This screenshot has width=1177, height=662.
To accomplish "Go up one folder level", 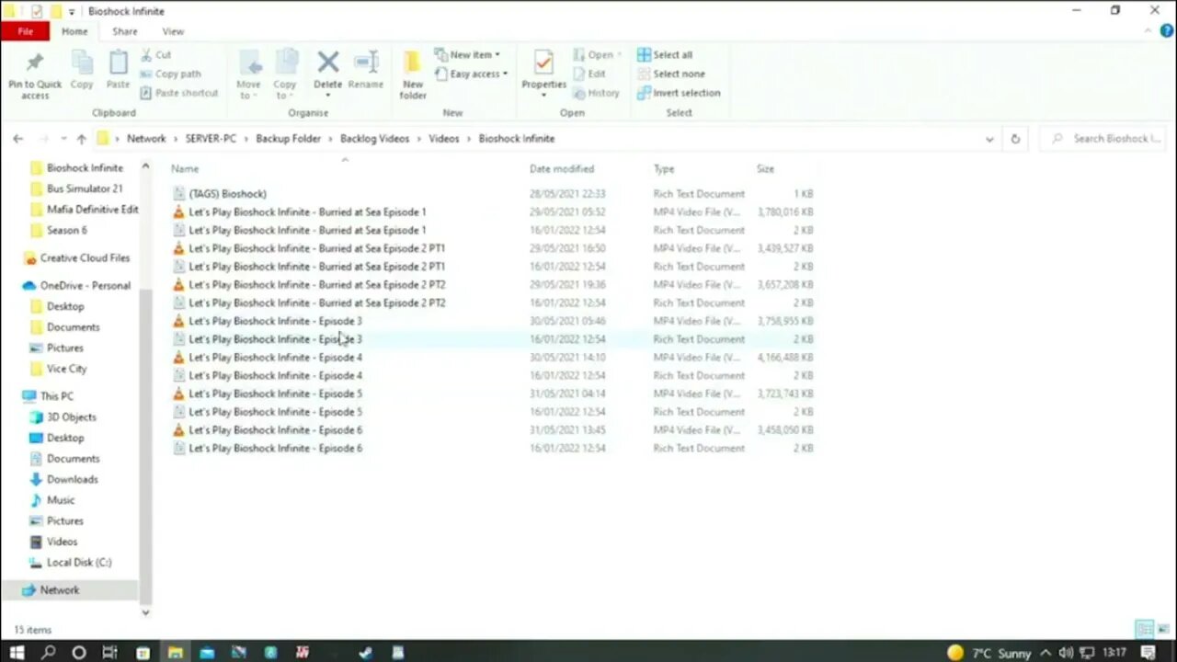I will click(x=81, y=139).
